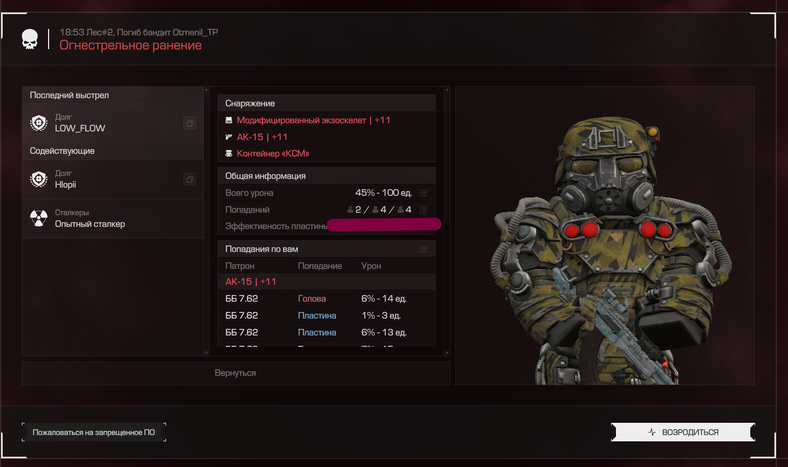Click the Долг emblem beside Hlopii
The height and width of the screenshot is (467, 788).
(39, 179)
